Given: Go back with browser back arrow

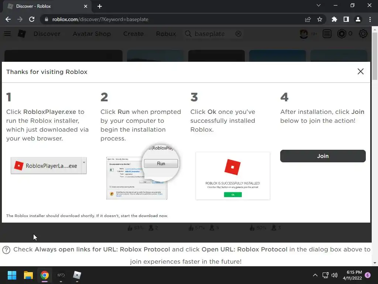Looking at the screenshot, I should click(x=8, y=19).
